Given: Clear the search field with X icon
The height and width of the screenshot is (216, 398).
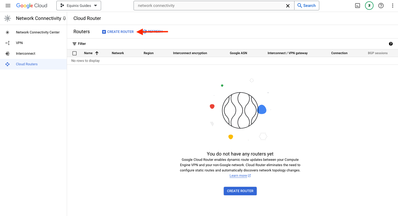Looking at the screenshot, I should pos(288,6).
